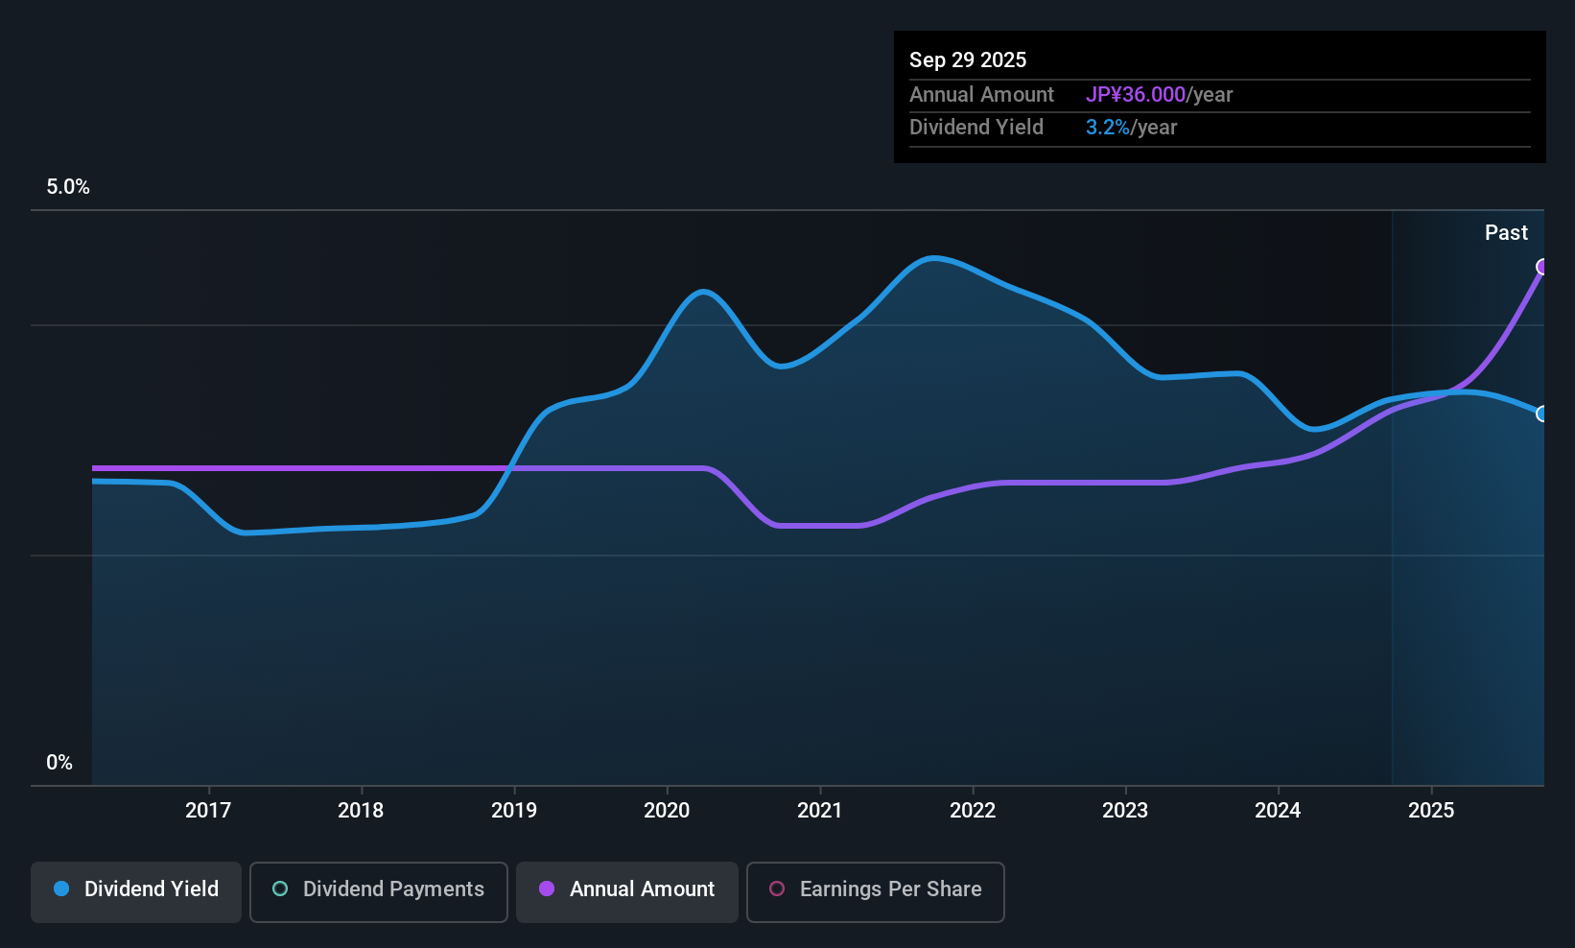Click the purple Annual Amount endpoint marker

[1541, 267]
